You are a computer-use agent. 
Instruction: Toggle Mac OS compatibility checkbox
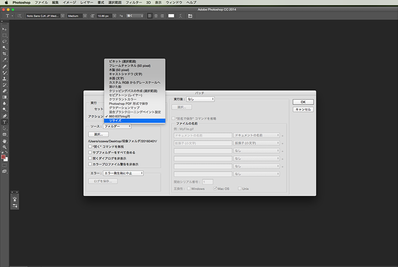point(215,188)
